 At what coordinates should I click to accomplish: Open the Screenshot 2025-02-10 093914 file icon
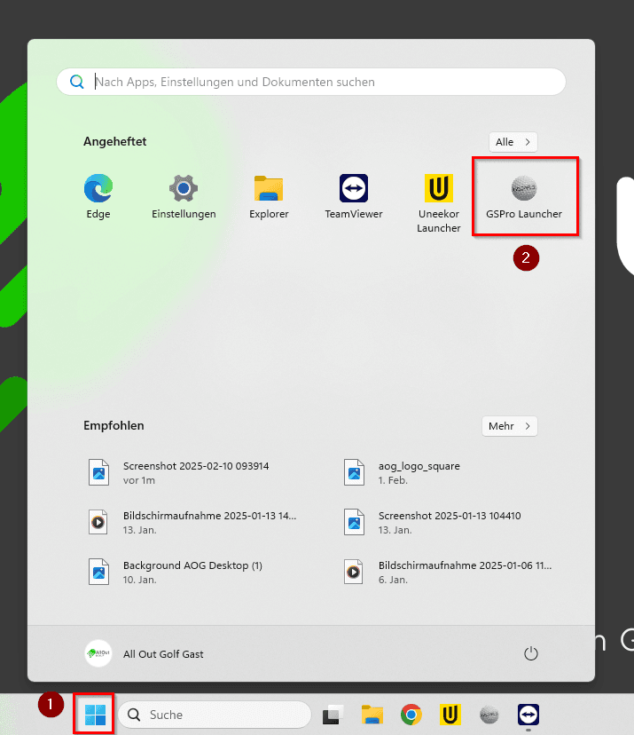pyautogui.click(x=98, y=472)
